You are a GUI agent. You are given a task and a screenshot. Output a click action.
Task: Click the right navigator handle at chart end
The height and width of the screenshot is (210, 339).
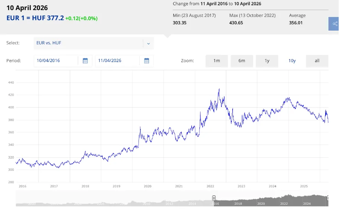pos(328,198)
